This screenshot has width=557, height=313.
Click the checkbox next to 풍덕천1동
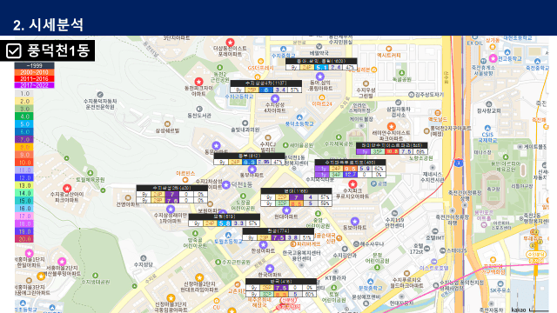(x=14, y=50)
